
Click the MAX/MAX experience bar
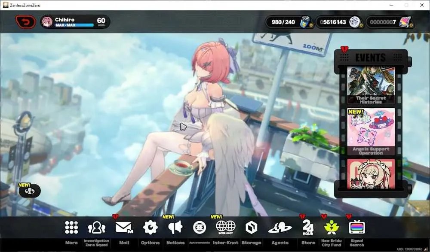[74, 25]
